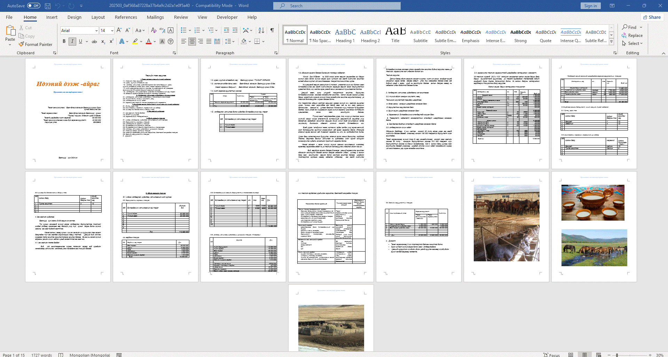Click the Sign in button
The image size is (668, 357).
click(x=590, y=6)
